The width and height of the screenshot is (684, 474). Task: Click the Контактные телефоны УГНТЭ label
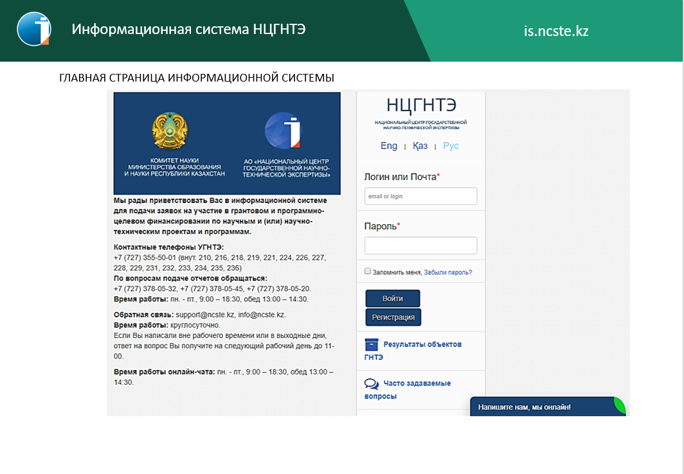[169, 247]
